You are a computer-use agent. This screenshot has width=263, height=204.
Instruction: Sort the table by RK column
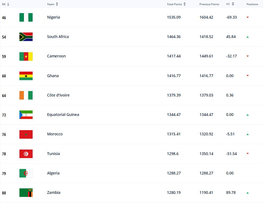pyautogui.click(x=6, y=4)
